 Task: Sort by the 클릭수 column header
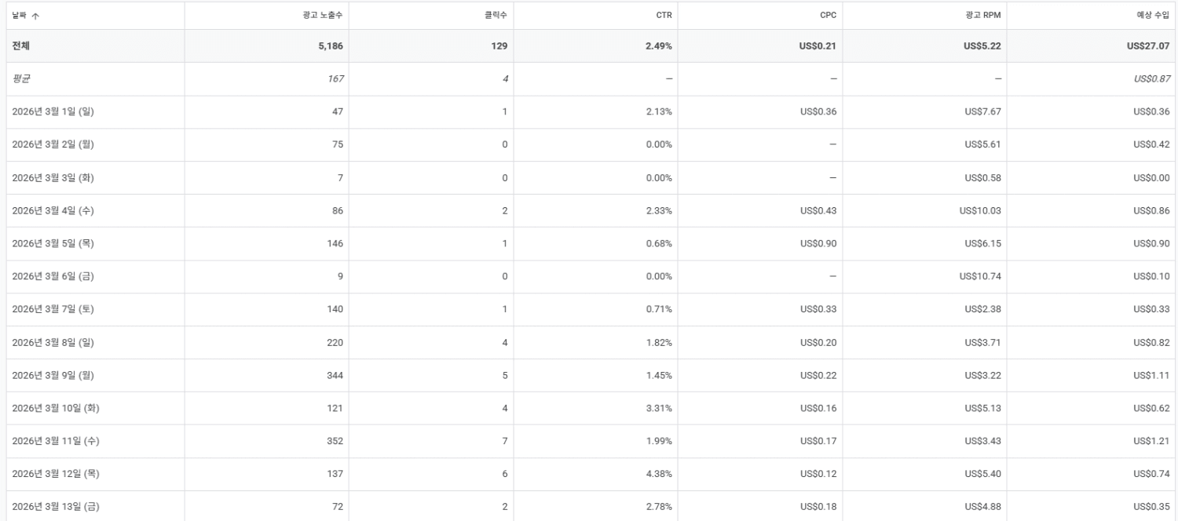pyautogui.click(x=496, y=15)
